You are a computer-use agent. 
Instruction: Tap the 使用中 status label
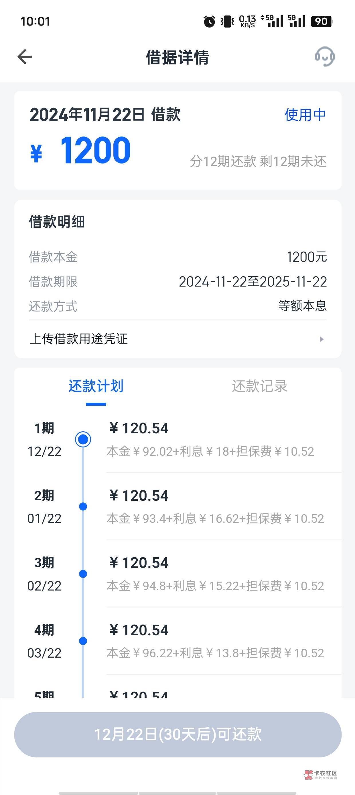click(x=305, y=115)
